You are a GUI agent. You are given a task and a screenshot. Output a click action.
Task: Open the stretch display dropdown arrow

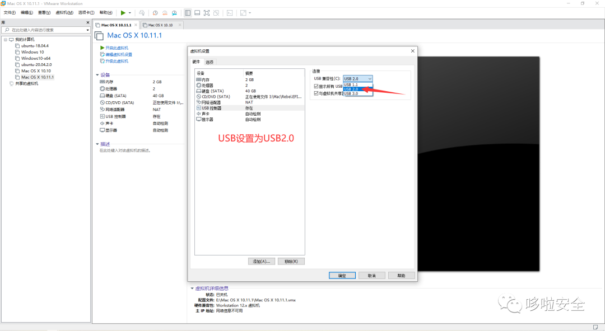pyautogui.click(x=250, y=13)
